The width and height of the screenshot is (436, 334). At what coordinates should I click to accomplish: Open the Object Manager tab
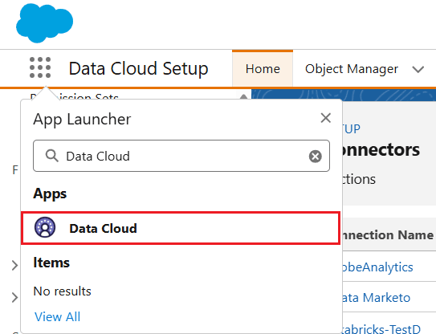click(352, 69)
